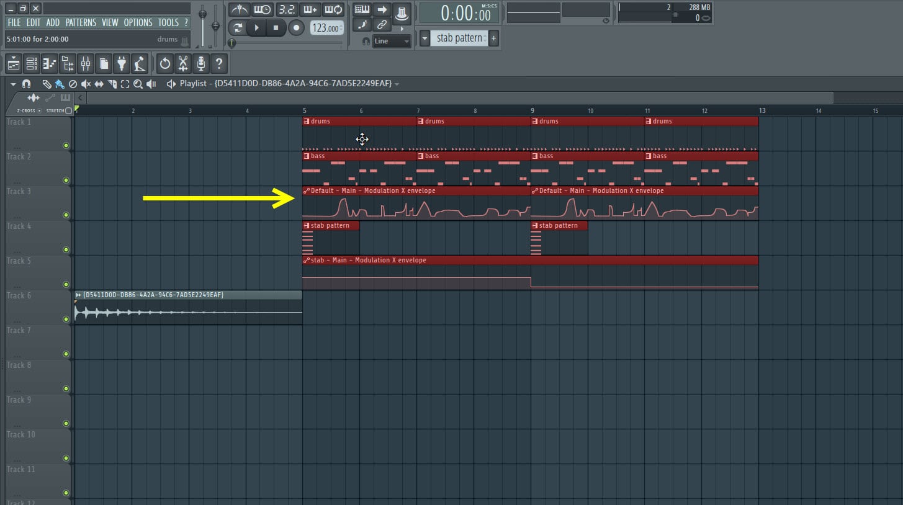The width and height of the screenshot is (903, 505).
Task: Open the channel rack icon
Action: point(31,63)
